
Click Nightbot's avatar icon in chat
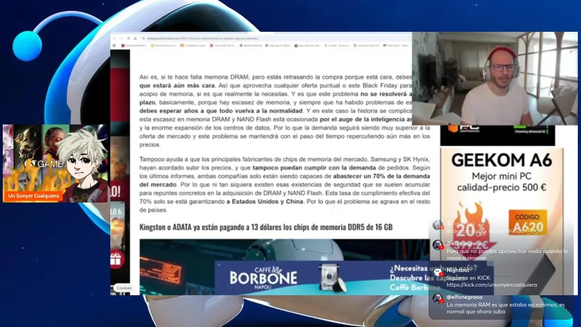pos(438,272)
